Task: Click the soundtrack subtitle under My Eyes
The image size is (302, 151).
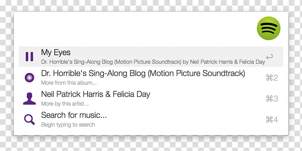Action: click(x=153, y=62)
